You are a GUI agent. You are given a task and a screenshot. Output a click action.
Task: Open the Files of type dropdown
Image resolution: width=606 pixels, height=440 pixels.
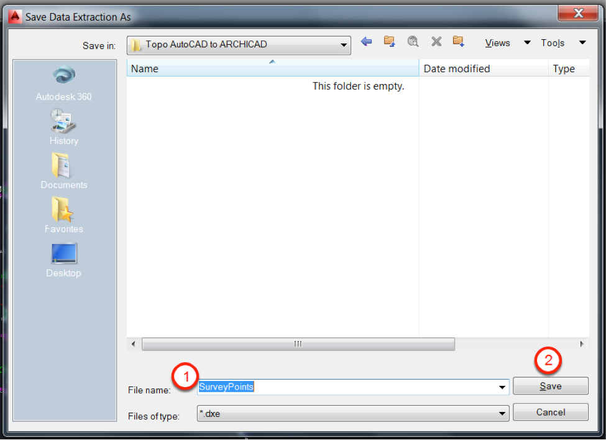[x=353, y=413]
